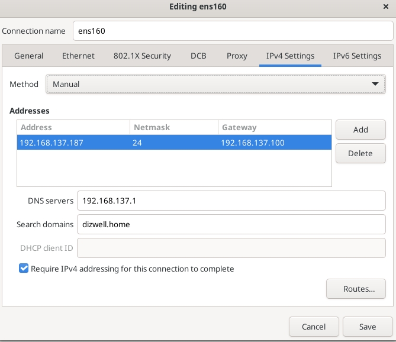The width and height of the screenshot is (396, 342).
Task: Open the IPv6 Settings tab
Action: 357,56
